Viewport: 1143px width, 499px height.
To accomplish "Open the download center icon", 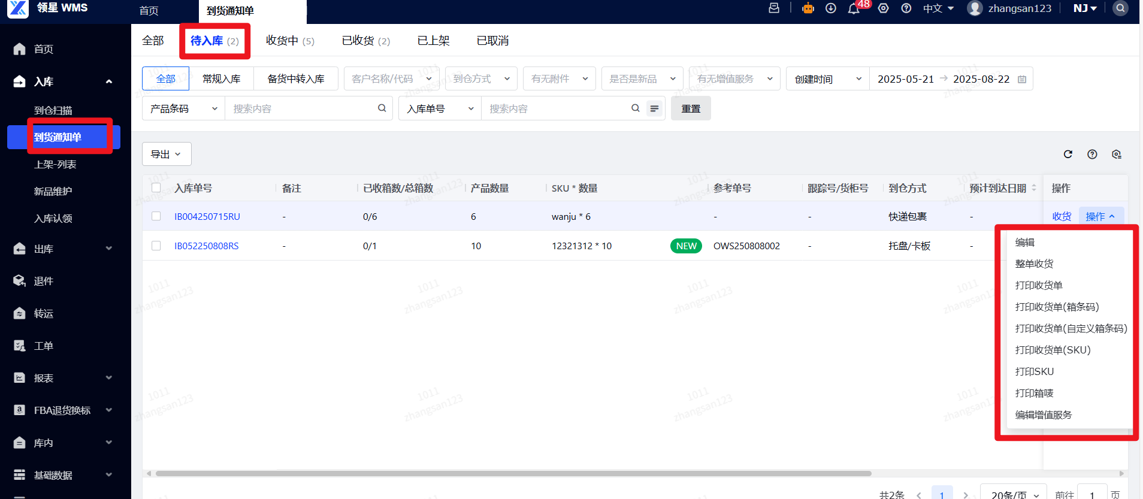I will click(x=831, y=8).
